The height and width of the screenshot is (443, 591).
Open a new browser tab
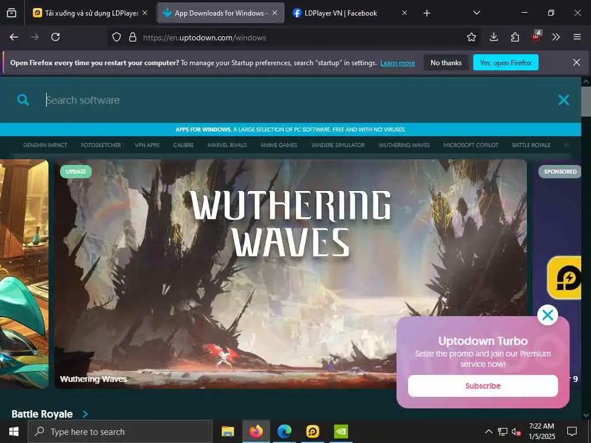coord(427,13)
